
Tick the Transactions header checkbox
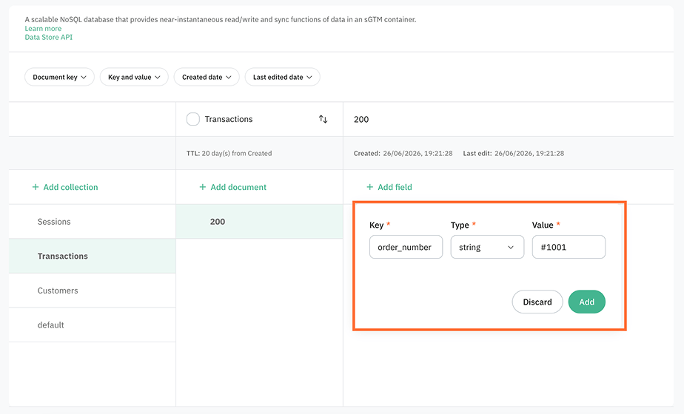[x=192, y=119]
